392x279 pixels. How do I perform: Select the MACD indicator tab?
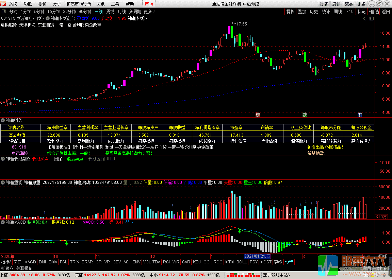click(30, 262)
